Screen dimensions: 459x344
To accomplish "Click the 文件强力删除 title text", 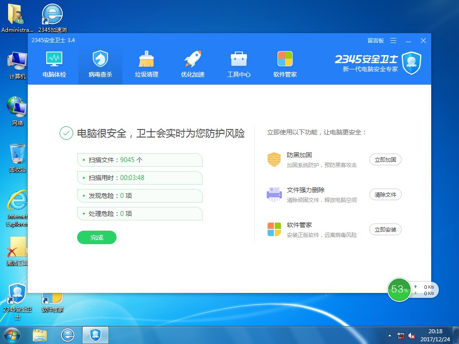I will coord(306,190).
